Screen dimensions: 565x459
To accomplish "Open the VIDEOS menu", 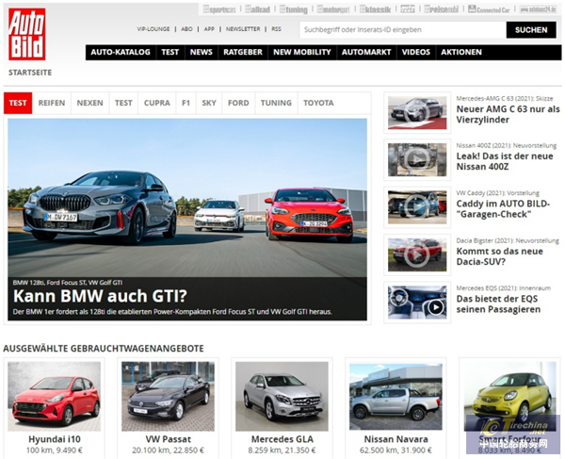I will point(416,52).
